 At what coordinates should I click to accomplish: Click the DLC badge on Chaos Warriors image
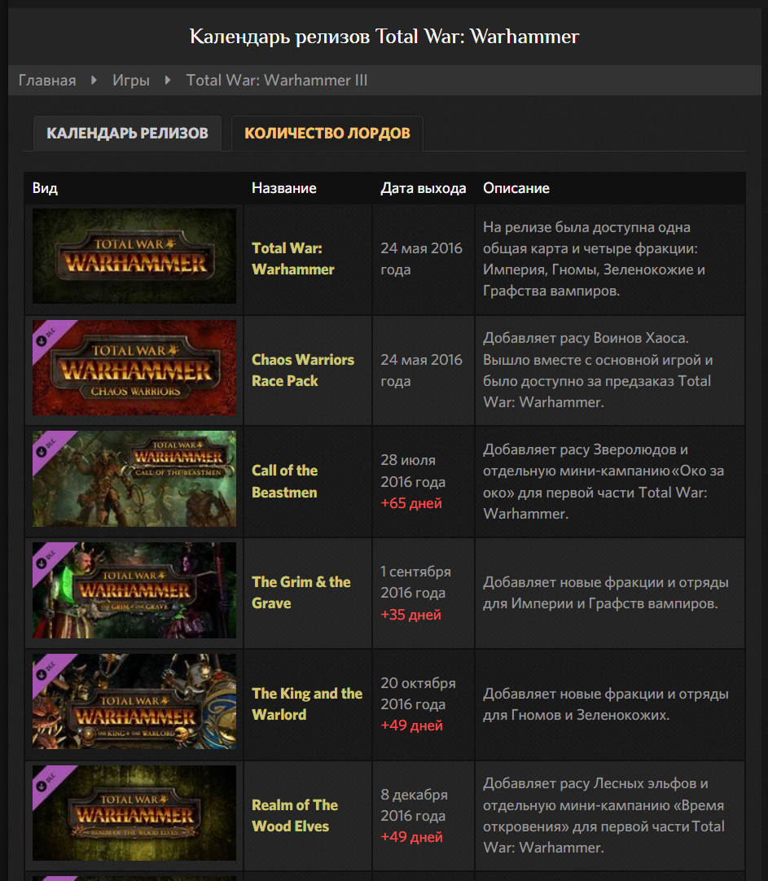[x=47, y=336]
